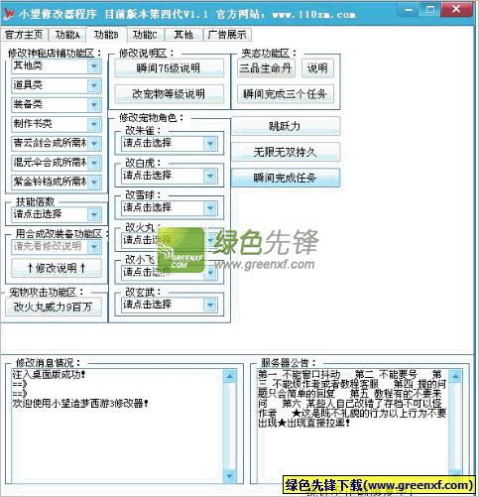This screenshot has height=497, width=479.
Task: Switch to the 功能C tab
Action: pos(145,35)
